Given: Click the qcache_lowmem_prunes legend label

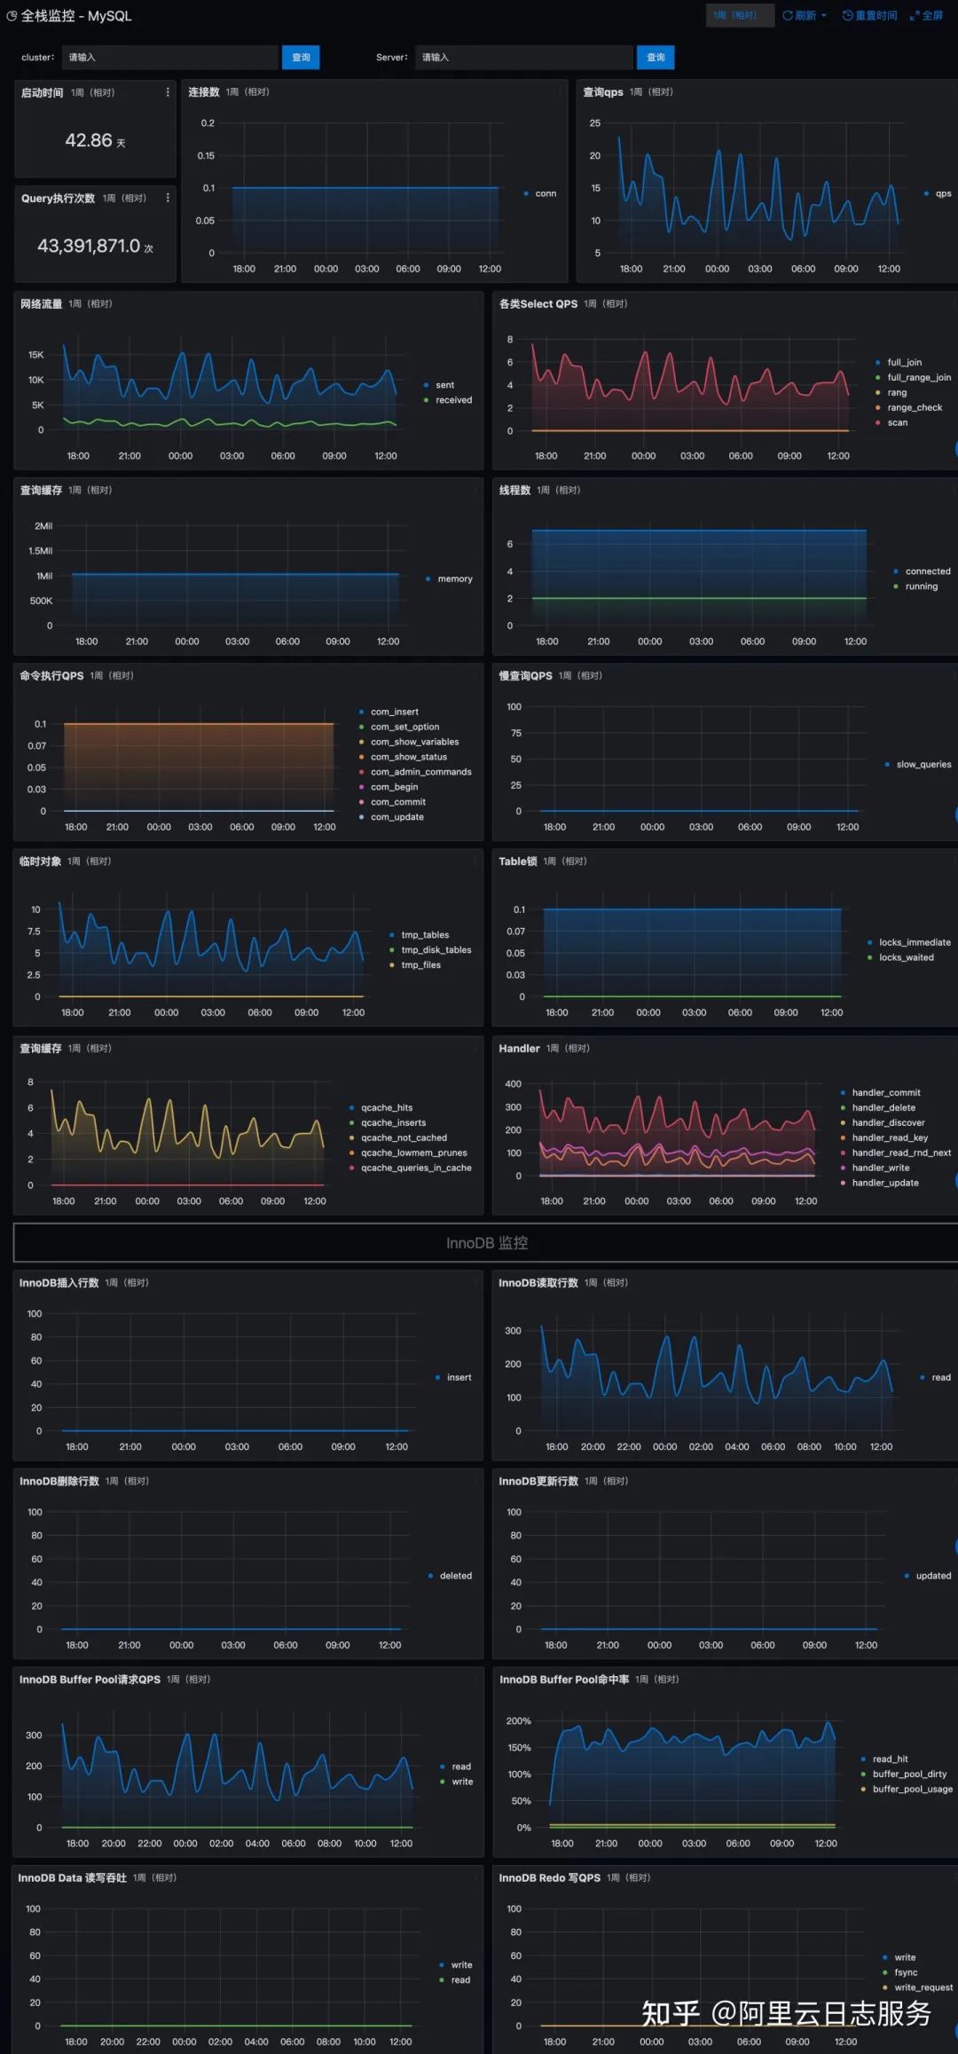Looking at the screenshot, I should point(414,1153).
